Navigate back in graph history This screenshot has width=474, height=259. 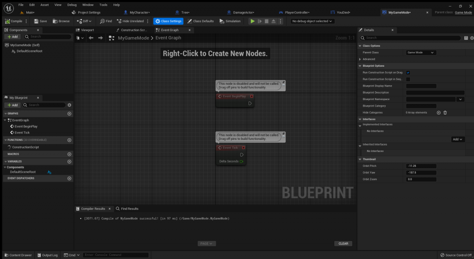(x=91, y=38)
